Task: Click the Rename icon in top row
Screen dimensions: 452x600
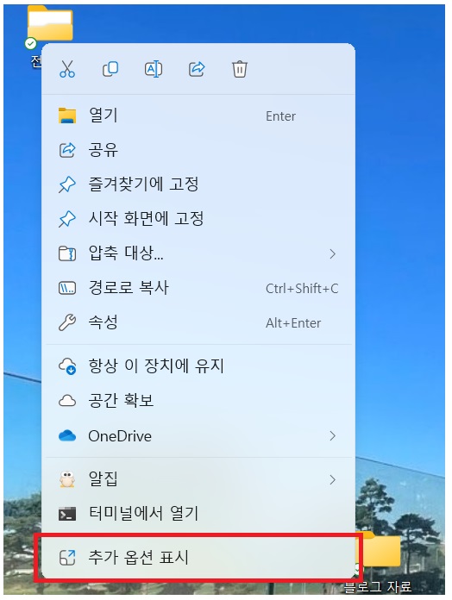Action: point(154,69)
